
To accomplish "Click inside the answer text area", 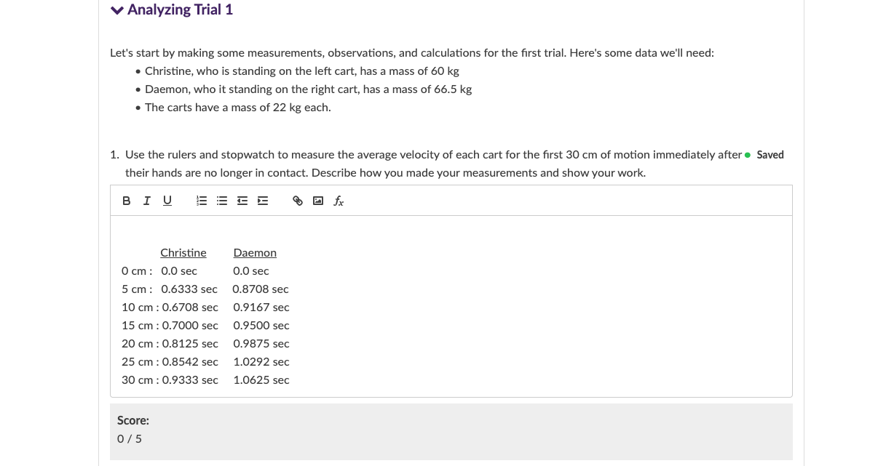I will pos(451,305).
